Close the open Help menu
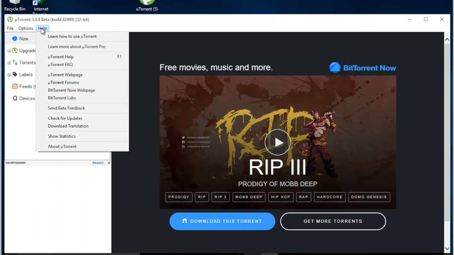 (x=42, y=28)
